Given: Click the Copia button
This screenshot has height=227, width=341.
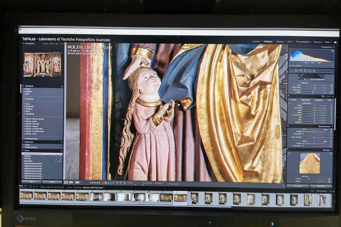Looking at the screenshot, I should click(31, 182).
